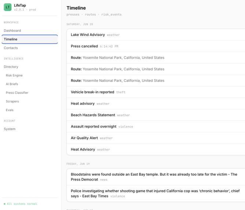Image resolution: width=245 pixels, height=210 pixels.
Task: Open the Vehicle break-in reported entry
Action: point(156,92)
